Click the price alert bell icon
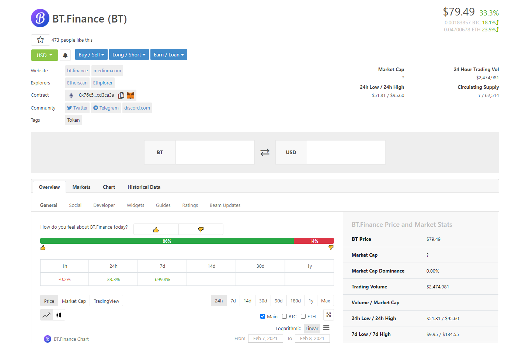The width and height of the screenshot is (522, 343). pyautogui.click(x=65, y=55)
